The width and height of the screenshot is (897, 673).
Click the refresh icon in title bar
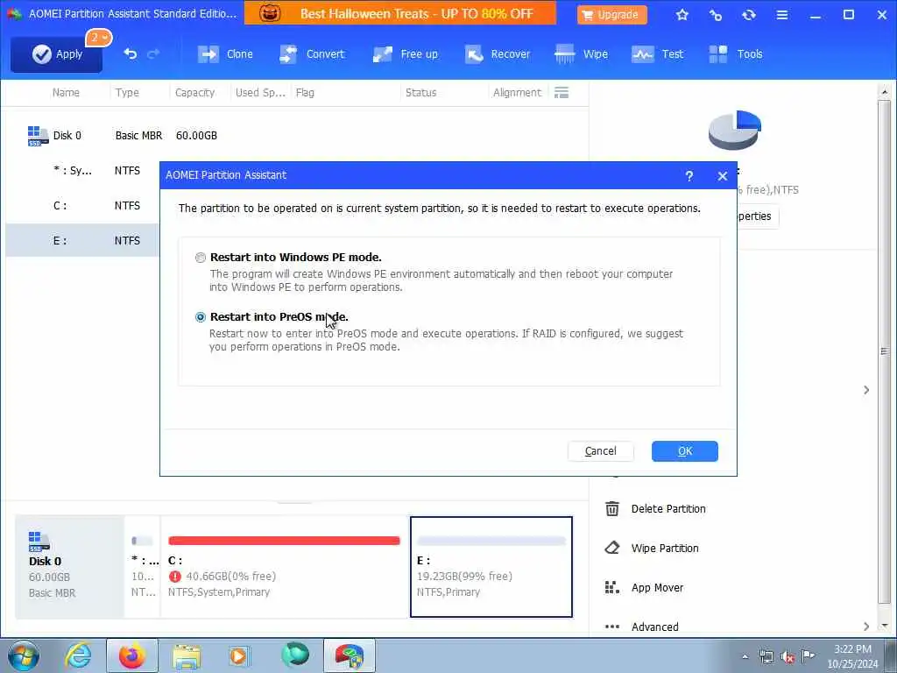(x=748, y=15)
